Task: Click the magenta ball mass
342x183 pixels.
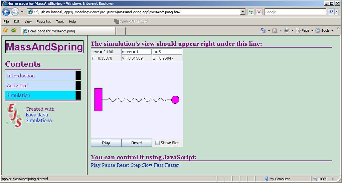Action: click(175, 100)
